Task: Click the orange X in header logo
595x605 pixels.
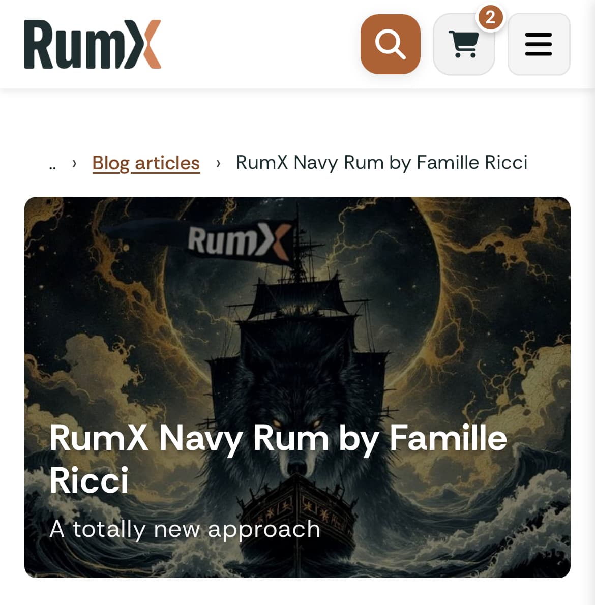Action: coord(147,44)
